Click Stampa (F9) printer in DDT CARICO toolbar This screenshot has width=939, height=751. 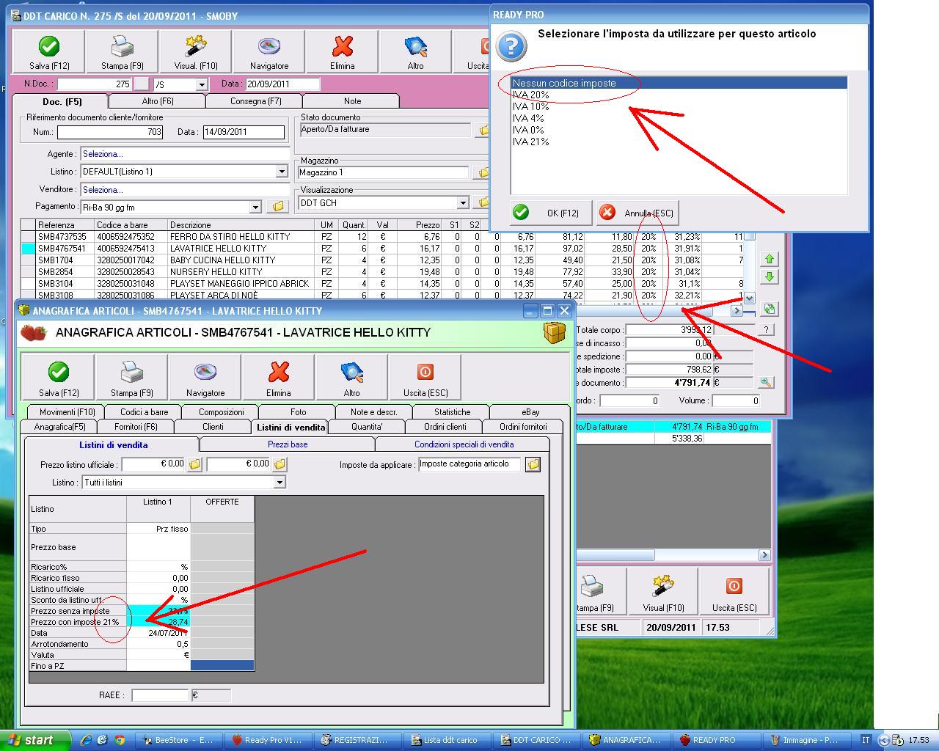coord(123,52)
